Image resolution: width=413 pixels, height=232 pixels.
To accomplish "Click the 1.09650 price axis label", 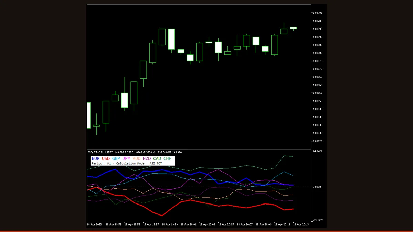I will tap(318, 101).
